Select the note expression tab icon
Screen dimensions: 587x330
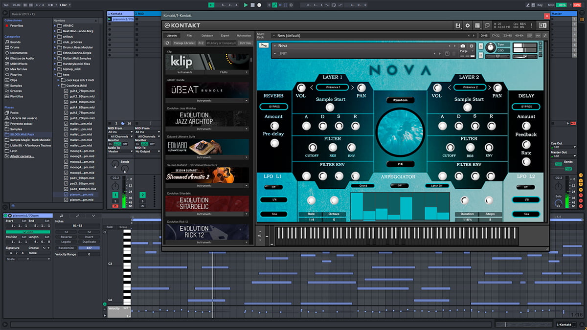94,216
